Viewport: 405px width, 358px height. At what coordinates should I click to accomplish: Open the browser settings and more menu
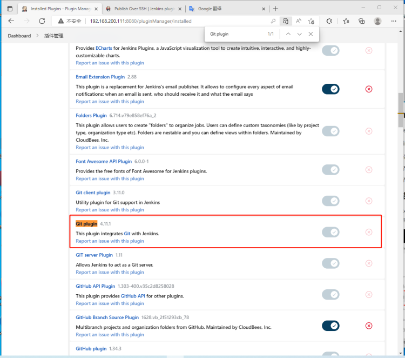(x=394, y=21)
